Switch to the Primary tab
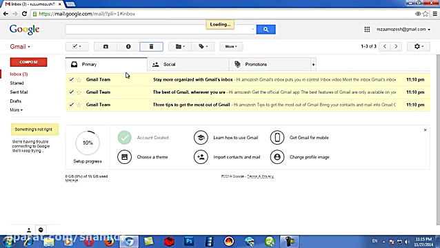Screen dimensions: 440x248 tap(106, 65)
